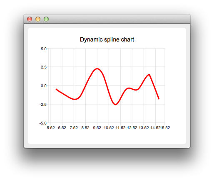Click the x-axis label 8.52
This screenshot has width=214, height=181.
[85, 128]
